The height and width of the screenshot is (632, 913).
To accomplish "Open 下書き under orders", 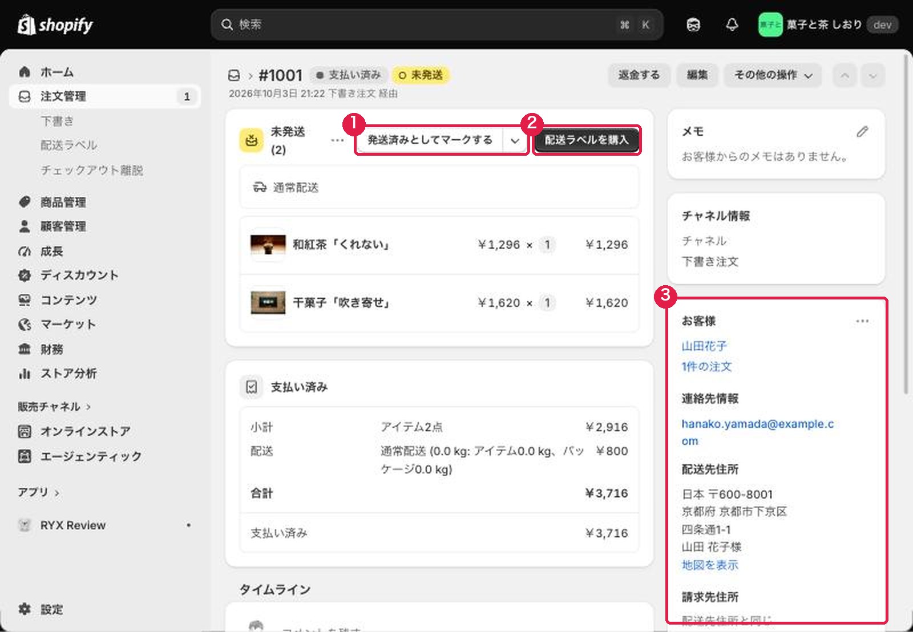I will click(57, 121).
